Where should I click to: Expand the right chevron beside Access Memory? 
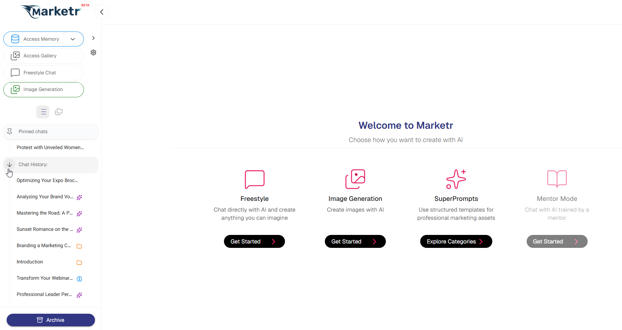point(94,38)
